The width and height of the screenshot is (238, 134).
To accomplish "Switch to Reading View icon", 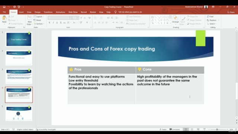I will click(198, 130).
